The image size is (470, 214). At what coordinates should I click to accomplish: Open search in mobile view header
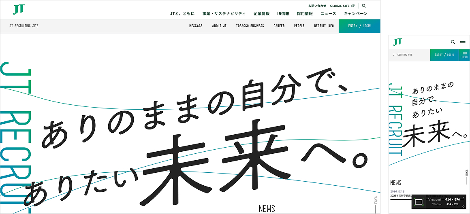[x=453, y=42]
